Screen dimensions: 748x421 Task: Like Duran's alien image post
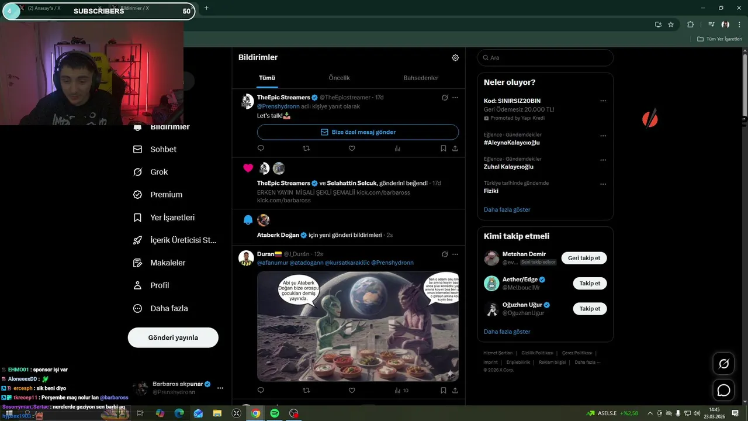tap(352, 390)
